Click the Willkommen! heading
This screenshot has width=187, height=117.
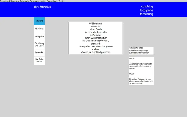point(96,24)
